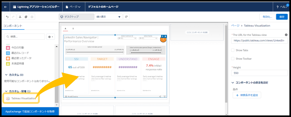Click the refresh canvas icon
Viewport: 291px width, 117px height.
click(x=126, y=17)
